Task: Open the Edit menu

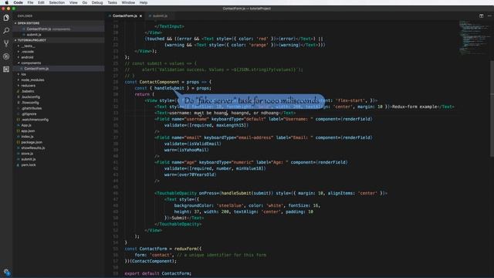Action: coord(41,2)
